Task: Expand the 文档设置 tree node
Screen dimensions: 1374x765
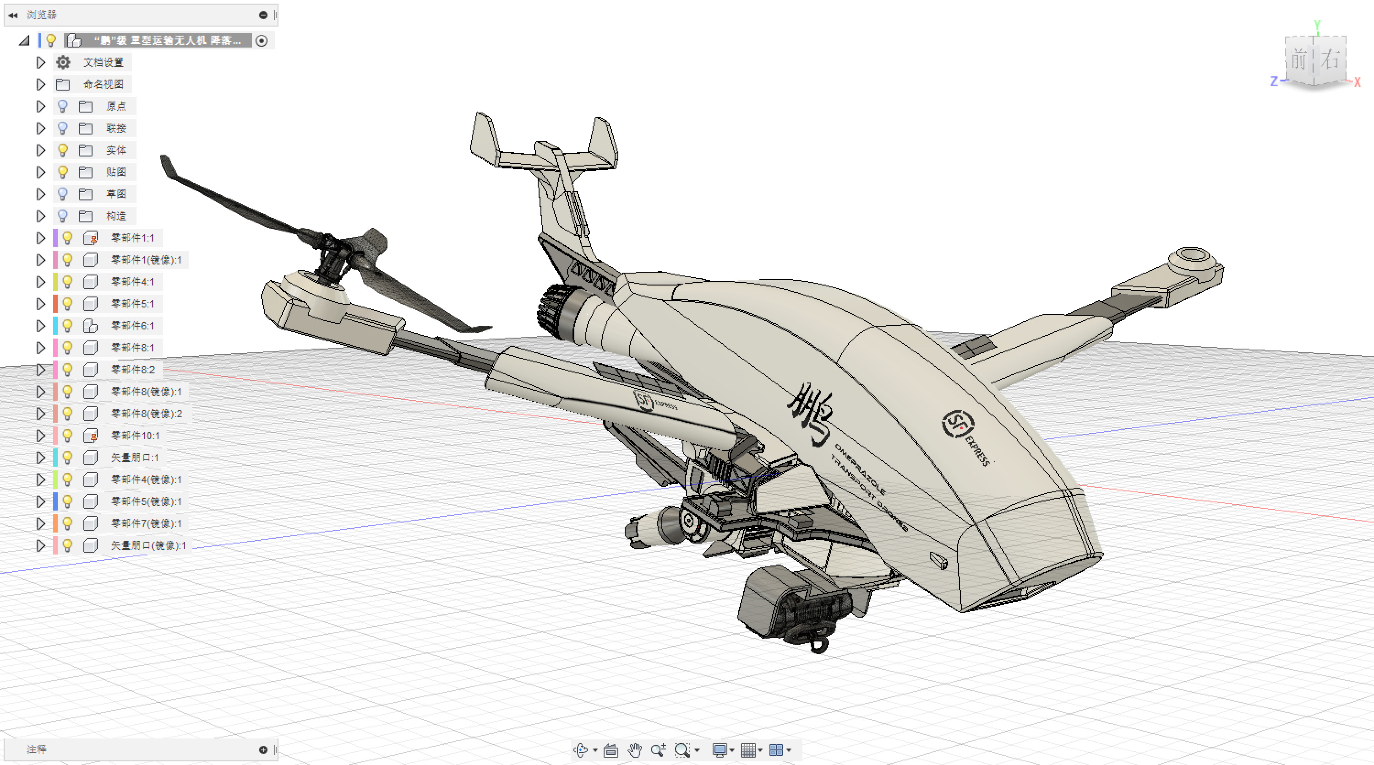Action: (x=41, y=62)
